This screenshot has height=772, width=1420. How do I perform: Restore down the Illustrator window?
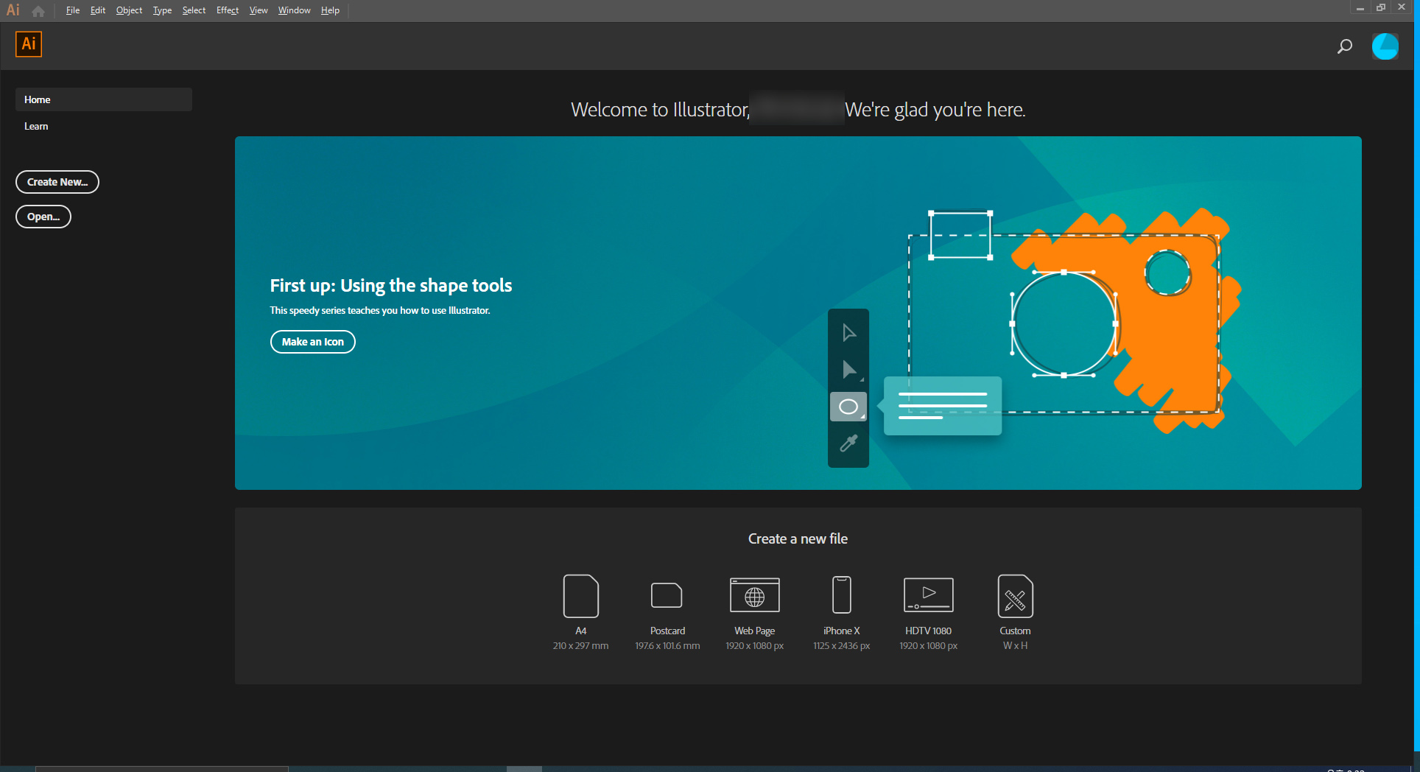1381,7
